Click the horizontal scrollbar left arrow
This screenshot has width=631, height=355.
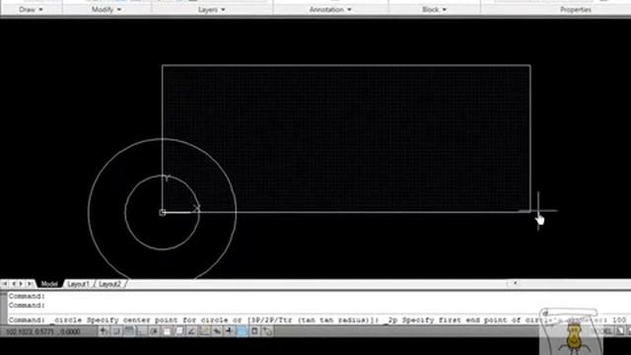coord(515,283)
